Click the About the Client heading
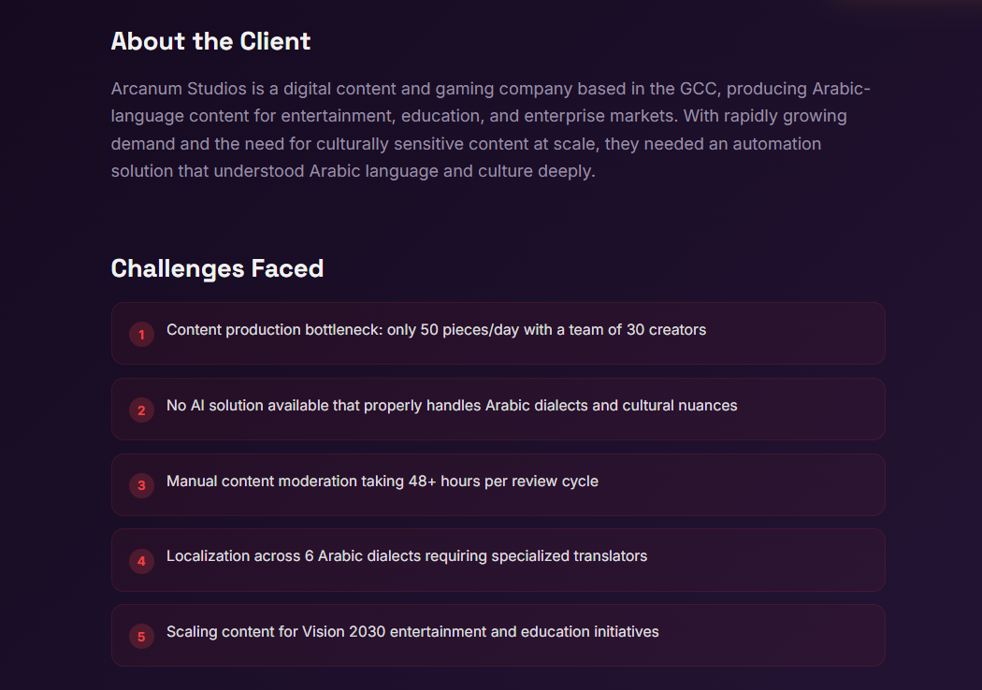Viewport: 982px width, 690px height. pos(210,41)
